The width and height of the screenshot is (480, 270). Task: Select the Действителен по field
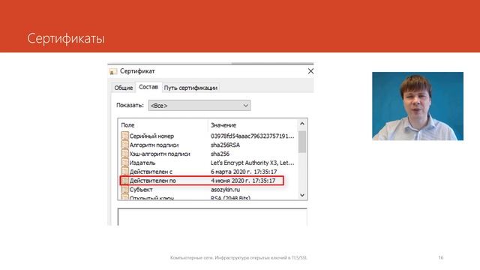click(202, 181)
